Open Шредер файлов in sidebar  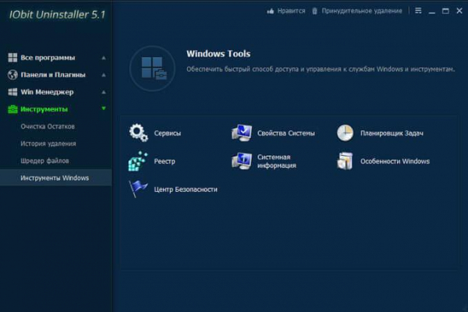click(44, 161)
